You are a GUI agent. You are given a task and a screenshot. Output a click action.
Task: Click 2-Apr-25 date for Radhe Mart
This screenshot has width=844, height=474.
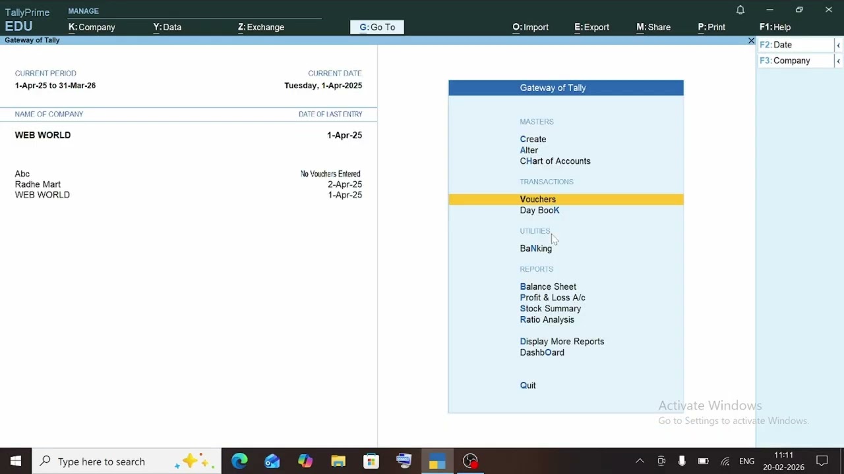tap(345, 184)
